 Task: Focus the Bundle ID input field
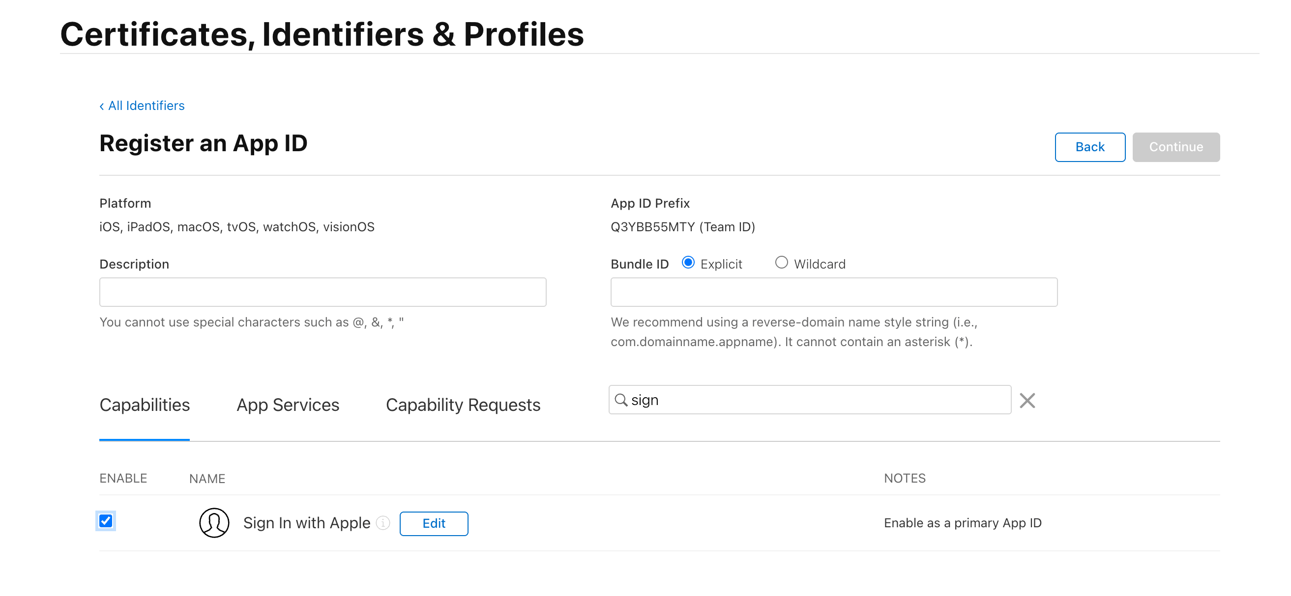click(834, 292)
